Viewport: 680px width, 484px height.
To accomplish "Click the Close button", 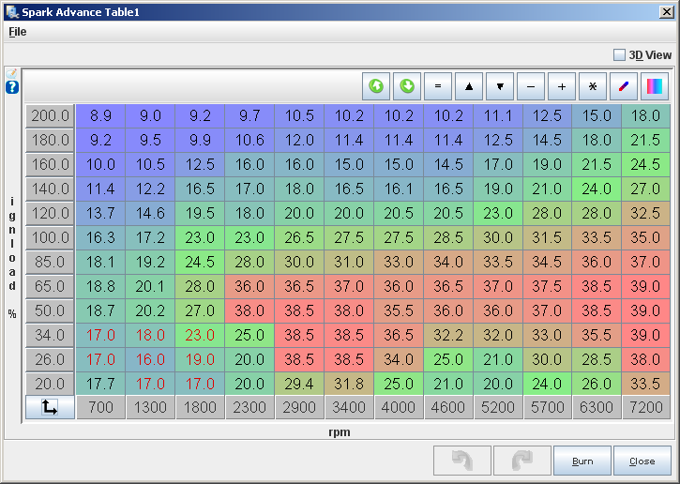I will pyautogui.click(x=642, y=461).
